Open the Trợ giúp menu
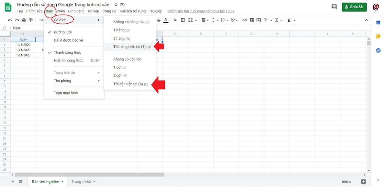The image size is (385, 187). (156, 11)
